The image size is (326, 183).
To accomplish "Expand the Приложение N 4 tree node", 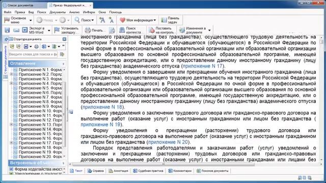I will pyautogui.click(x=11, y=83).
